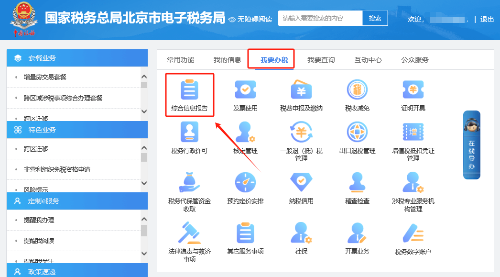Open 跨区迁移 under 特色业务
The height and width of the screenshot is (277, 500).
(x=36, y=149)
